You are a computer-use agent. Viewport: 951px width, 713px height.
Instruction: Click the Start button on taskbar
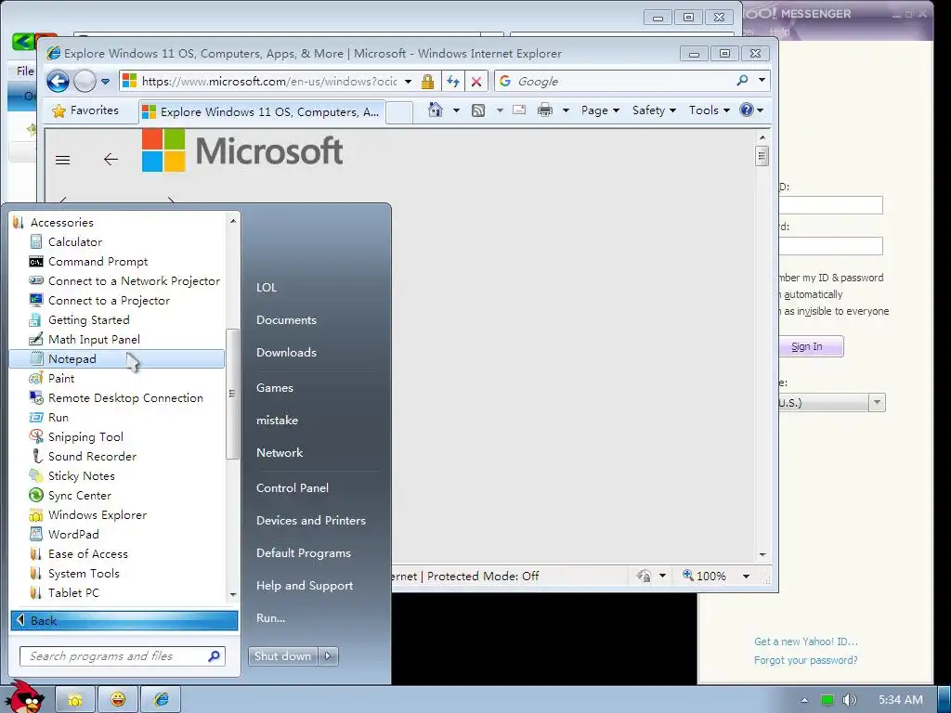tap(24, 696)
